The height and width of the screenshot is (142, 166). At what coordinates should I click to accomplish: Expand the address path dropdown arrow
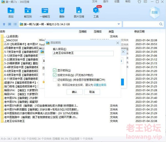[x=119, y=24]
